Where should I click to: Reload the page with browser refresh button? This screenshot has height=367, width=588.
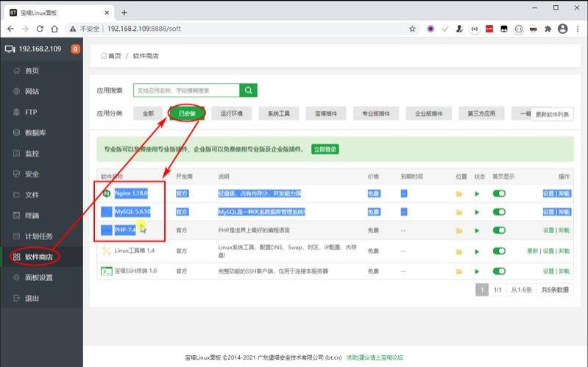point(40,29)
